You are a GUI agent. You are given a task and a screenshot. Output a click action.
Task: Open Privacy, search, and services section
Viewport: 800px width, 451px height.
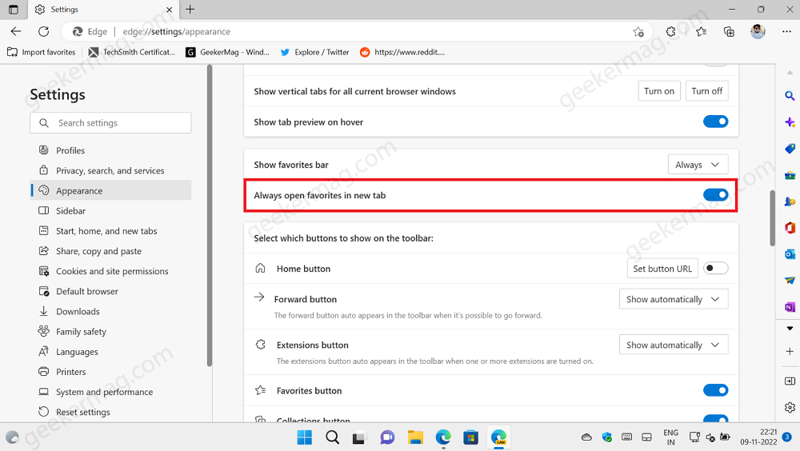[110, 170]
